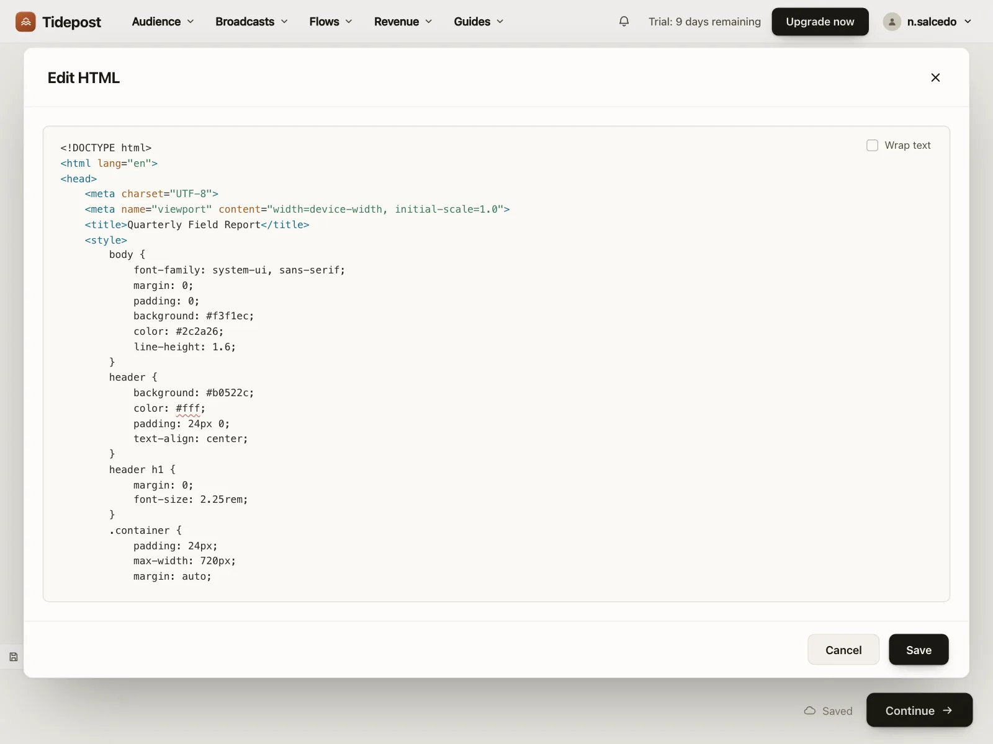Click the '<!DOCTYPE html>' code line
The image size is (993, 744).
[x=106, y=148]
